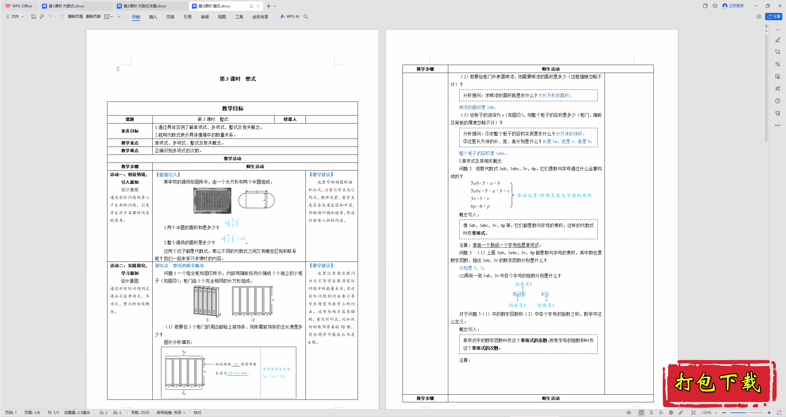
Task: Launch WPS AI assistant
Action: (290, 17)
